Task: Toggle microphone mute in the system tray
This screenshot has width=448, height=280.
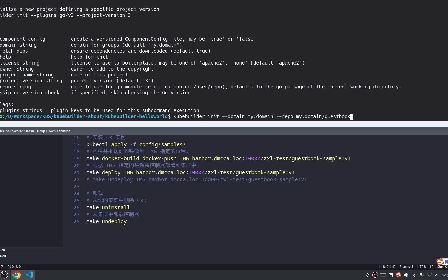Action: coord(422,275)
